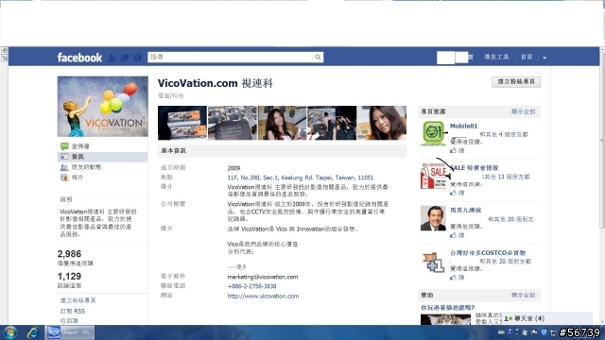Click the Mobile01 green logo icon
The width and height of the screenshot is (605, 340).
(x=433, y=133)
